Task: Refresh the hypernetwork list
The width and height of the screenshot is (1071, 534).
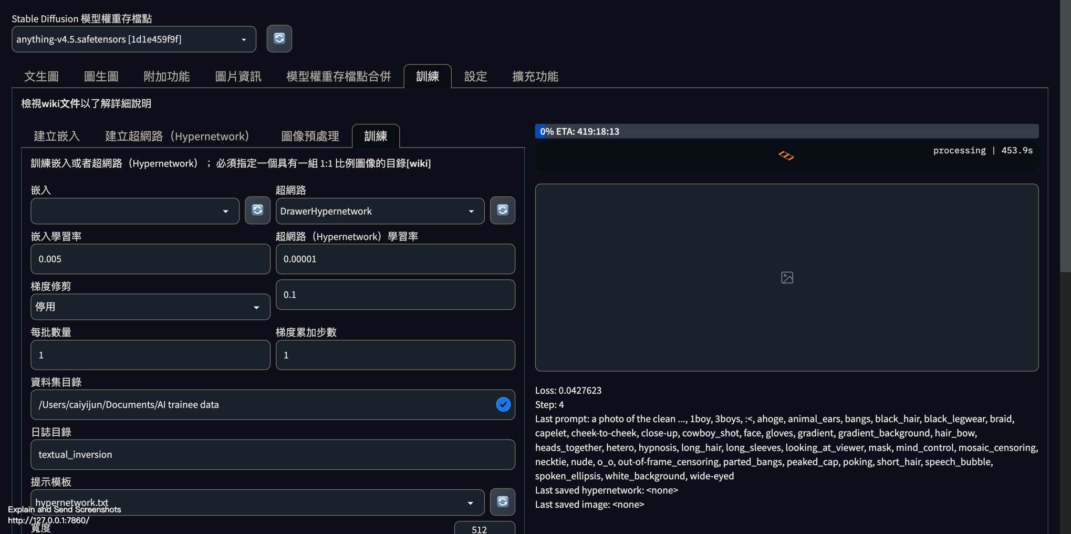Action: [502, 211]
